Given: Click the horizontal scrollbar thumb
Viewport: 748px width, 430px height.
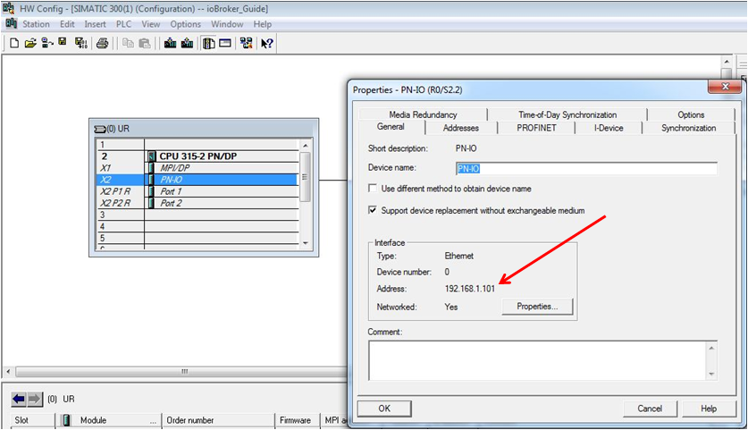Looking at the screenshot, I should [x=185, y=371].
